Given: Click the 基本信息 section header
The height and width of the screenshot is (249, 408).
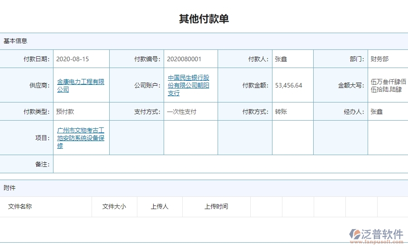Looking at the screenshot, I should (x=15, y=41).
